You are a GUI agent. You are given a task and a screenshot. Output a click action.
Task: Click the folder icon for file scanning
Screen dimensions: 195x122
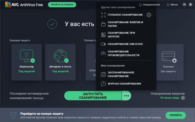[x=103, y=24]
